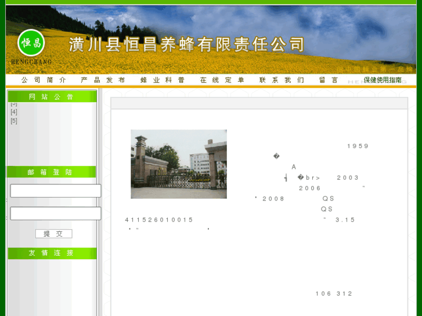This screenshot has height=316, width=422.
Task: Click the green 恒昌 logo circle
Action: pyautogui.click(x=31, y=43)
